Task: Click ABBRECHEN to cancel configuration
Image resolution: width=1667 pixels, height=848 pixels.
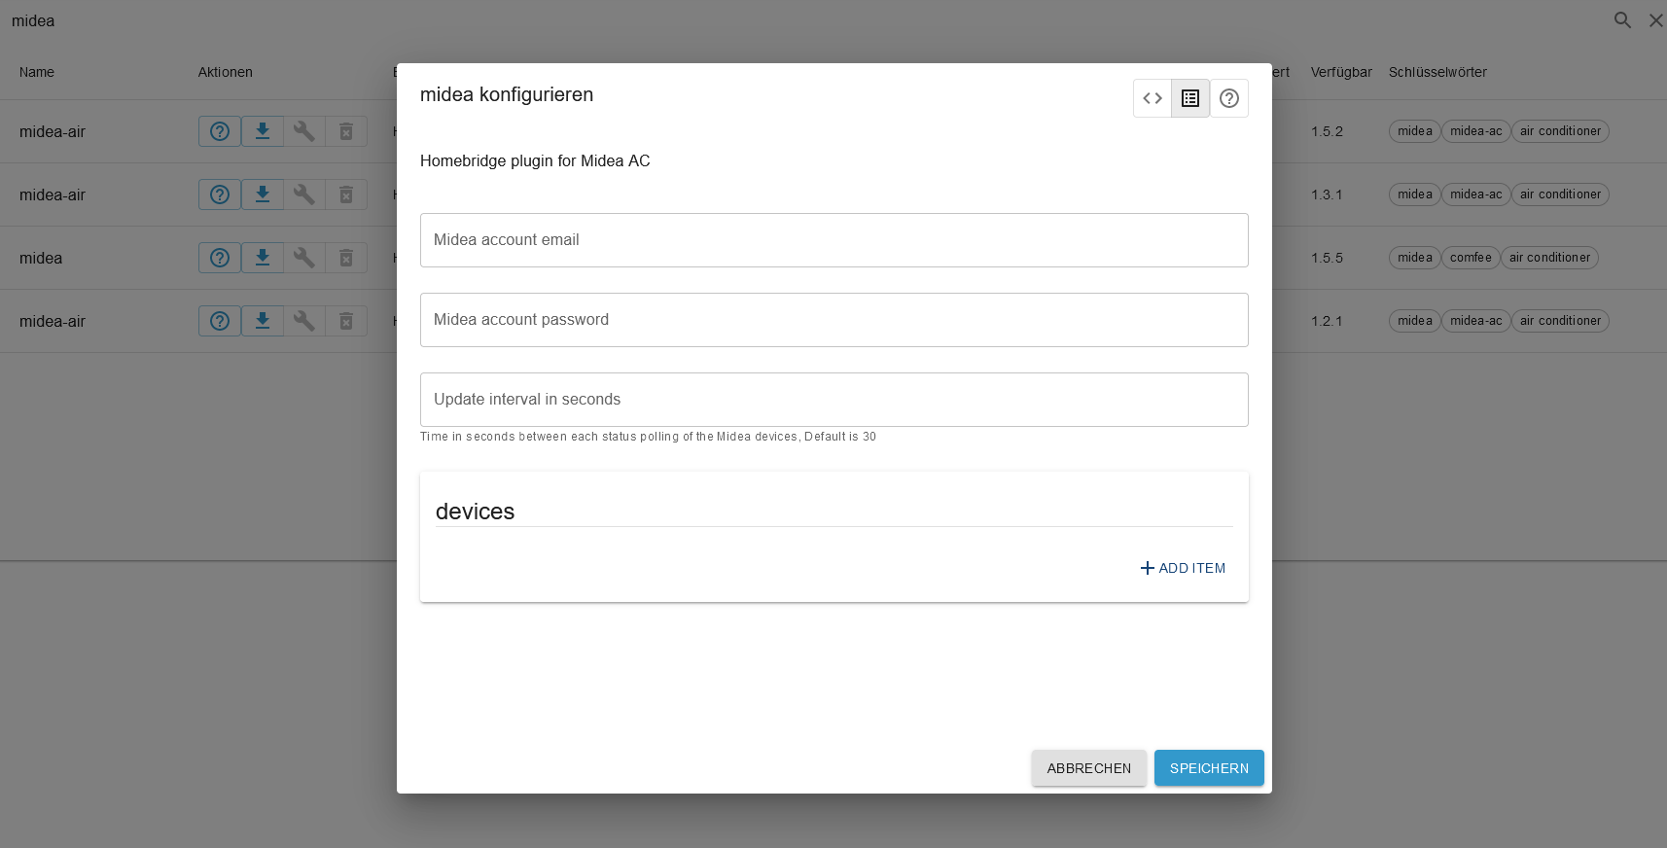Action: click(1089, 768)
